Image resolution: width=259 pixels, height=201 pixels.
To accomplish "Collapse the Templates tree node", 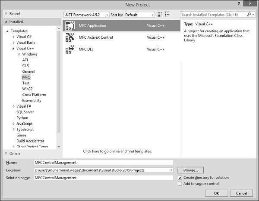I will [7, 31].
